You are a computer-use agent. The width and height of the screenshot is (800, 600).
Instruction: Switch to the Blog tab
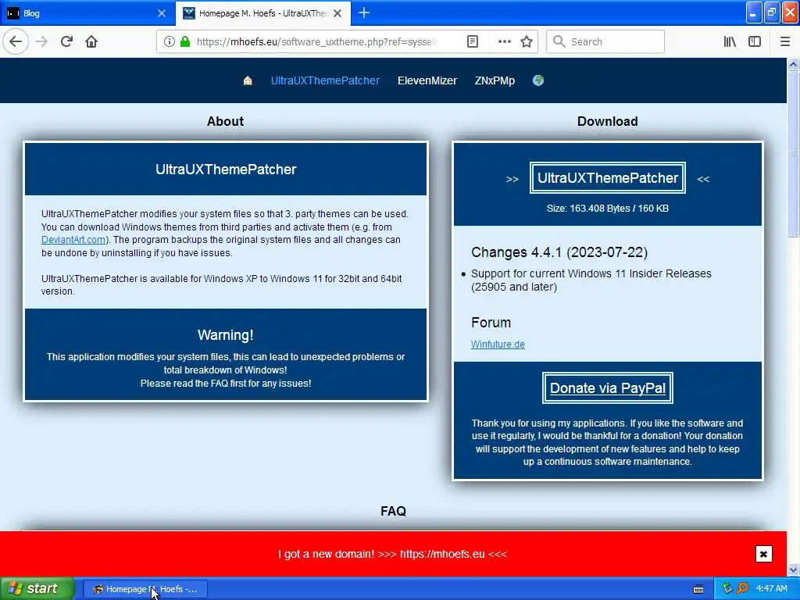87,13
